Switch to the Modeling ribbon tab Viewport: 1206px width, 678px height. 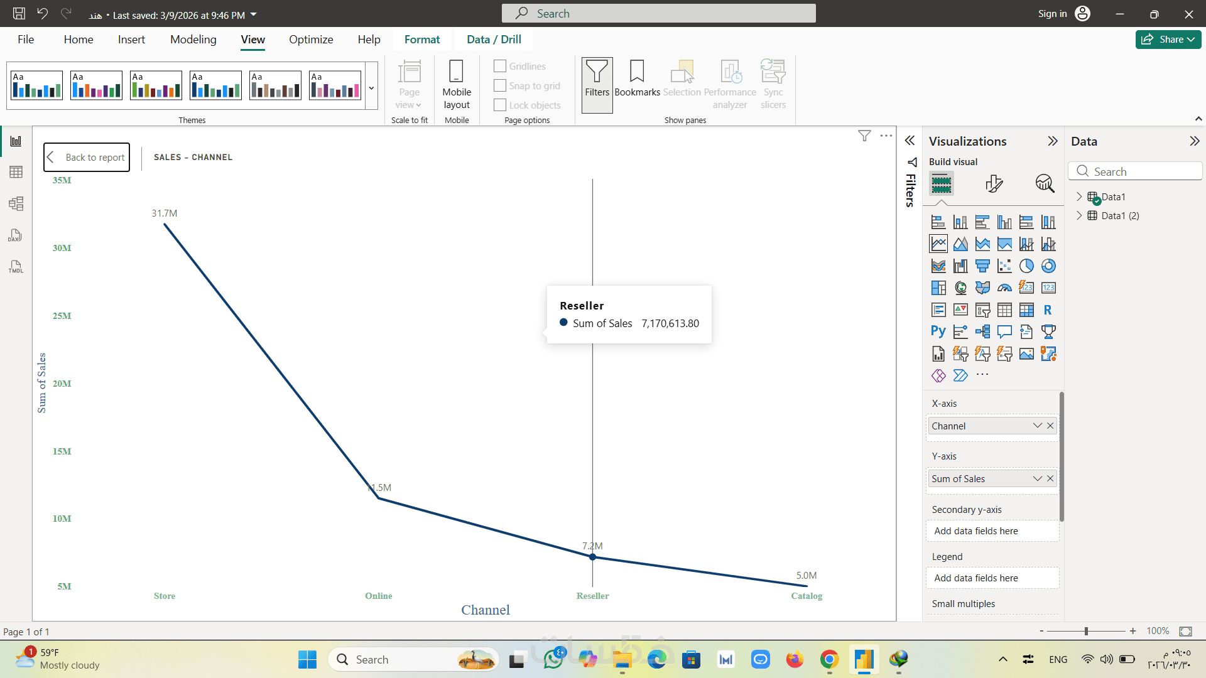(193, 40)
